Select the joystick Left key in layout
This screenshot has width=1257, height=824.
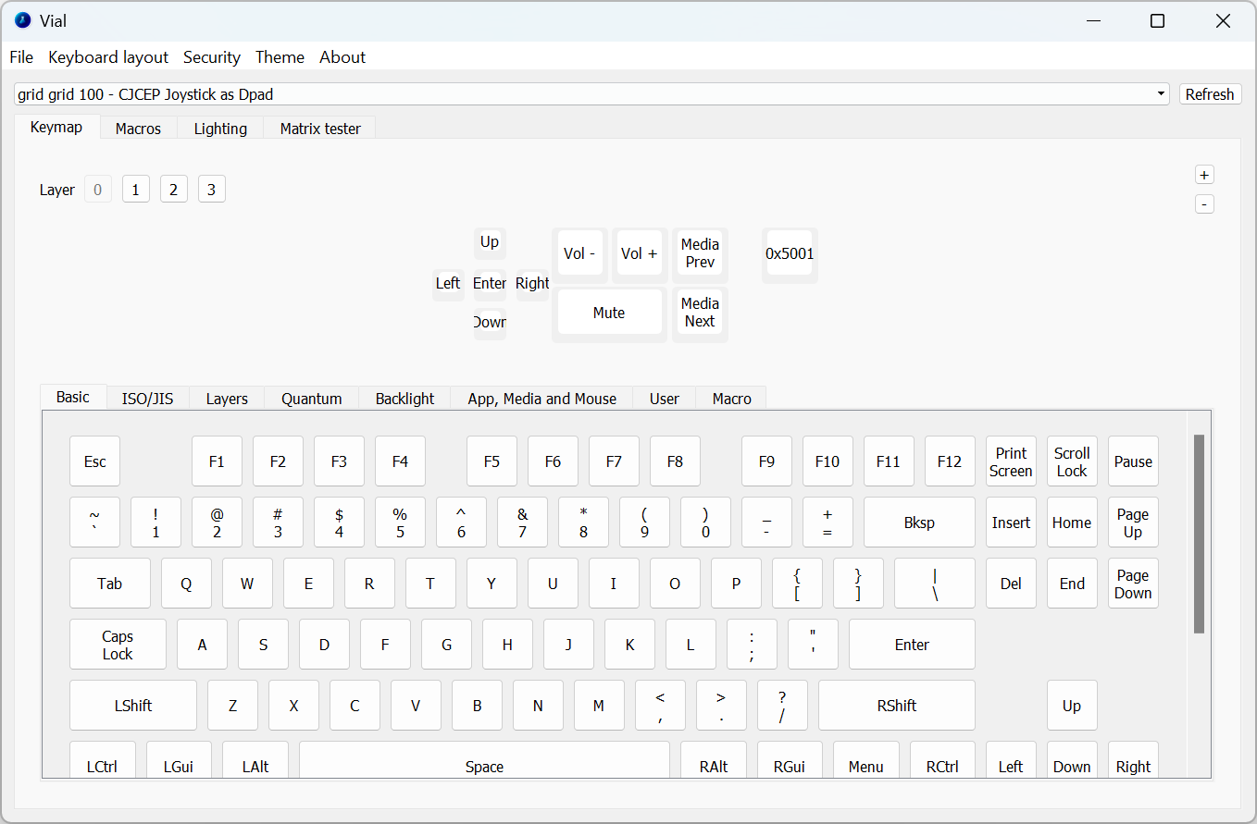pyautogui.click(x=448, y=283)
